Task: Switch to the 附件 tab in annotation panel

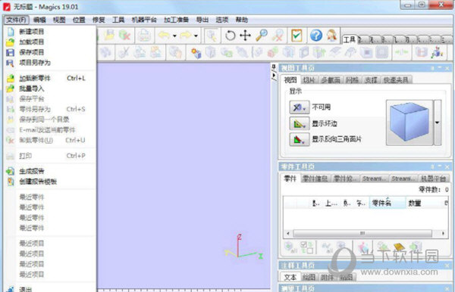Action: 327,277
